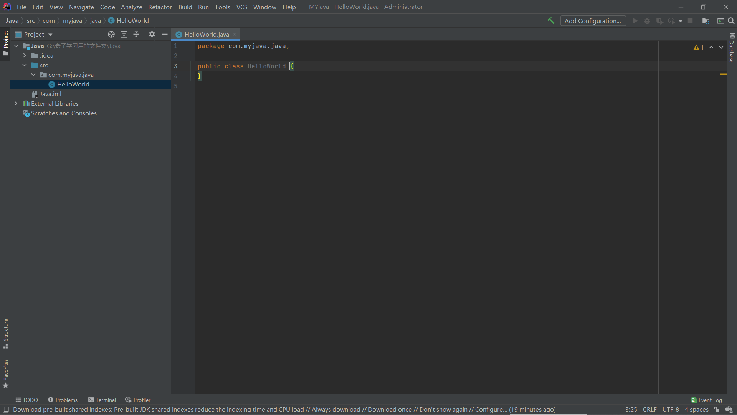
Task: Open Project Structure toolbar icon
Action: [x=706, y=21]
